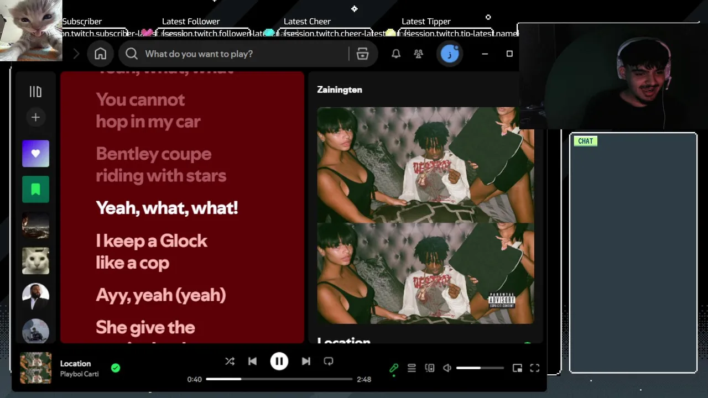Open the last round avatar in the sidebar
Viewport: 708px width, 398px height.
pos(35,331)
